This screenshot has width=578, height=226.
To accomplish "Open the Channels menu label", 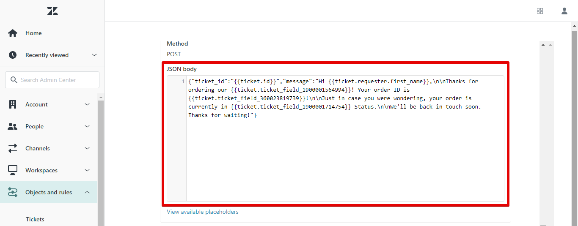I will 38,148.
